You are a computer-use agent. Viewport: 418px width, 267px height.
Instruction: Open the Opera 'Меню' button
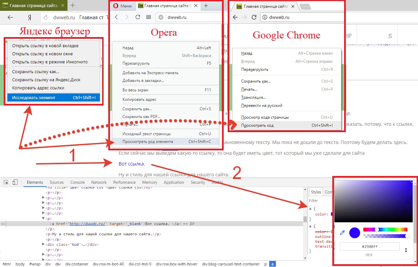point(122,6)
